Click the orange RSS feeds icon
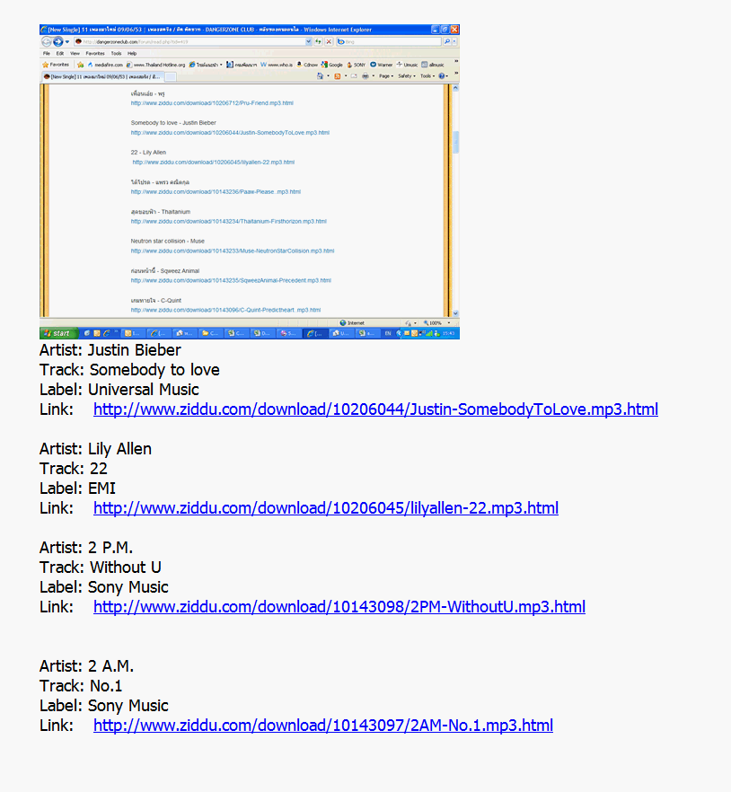The width and height of the screenshot is (731, 792). [338, 76]
